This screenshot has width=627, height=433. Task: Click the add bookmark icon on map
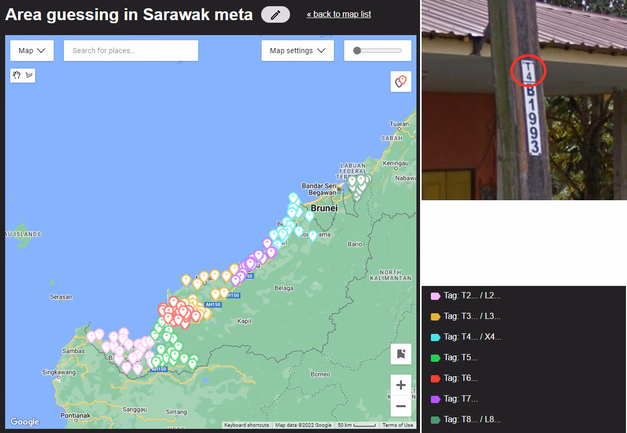tap(401, 354)
